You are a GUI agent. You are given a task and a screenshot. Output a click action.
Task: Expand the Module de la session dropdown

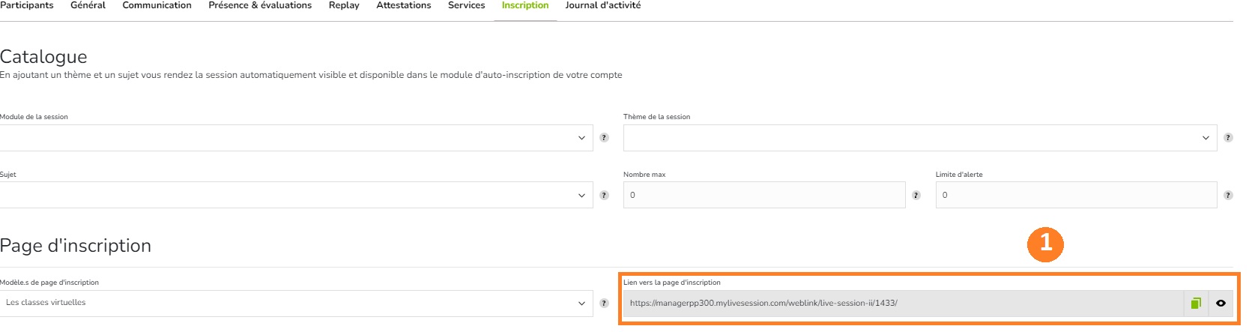(x=297, y=138)
